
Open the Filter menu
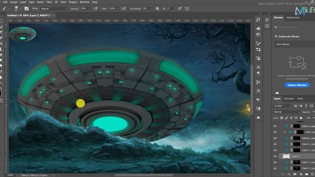49,2
